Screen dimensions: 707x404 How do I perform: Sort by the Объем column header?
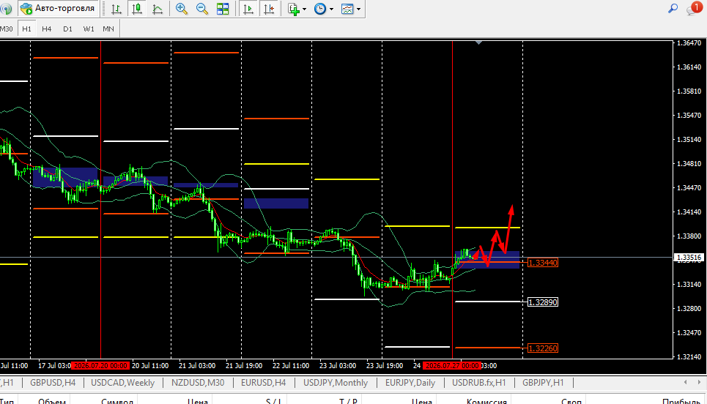click(x=52, y=401)
